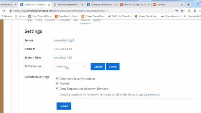Close the How To Change DNS tab
The image size is (201, 113).
pyautogui.click(x=149, y=5)
